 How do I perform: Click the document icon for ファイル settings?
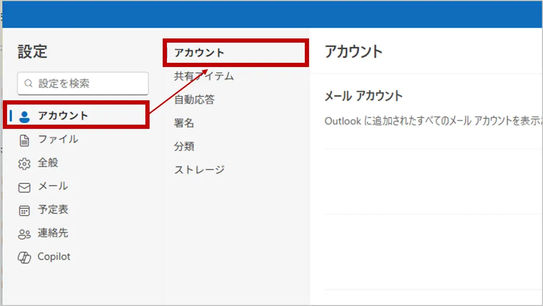pos(24,140)
